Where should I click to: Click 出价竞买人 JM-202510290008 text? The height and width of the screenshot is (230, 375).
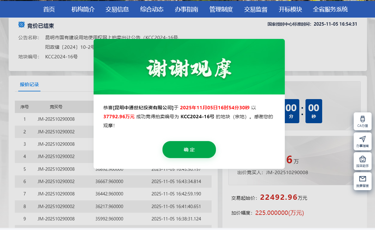(x=273, y=173)
